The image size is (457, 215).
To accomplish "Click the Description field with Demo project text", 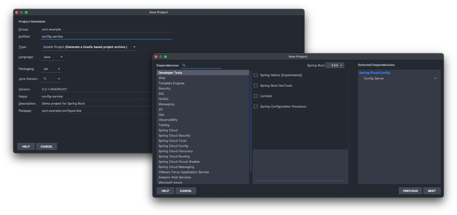I will tap(97, 104).
